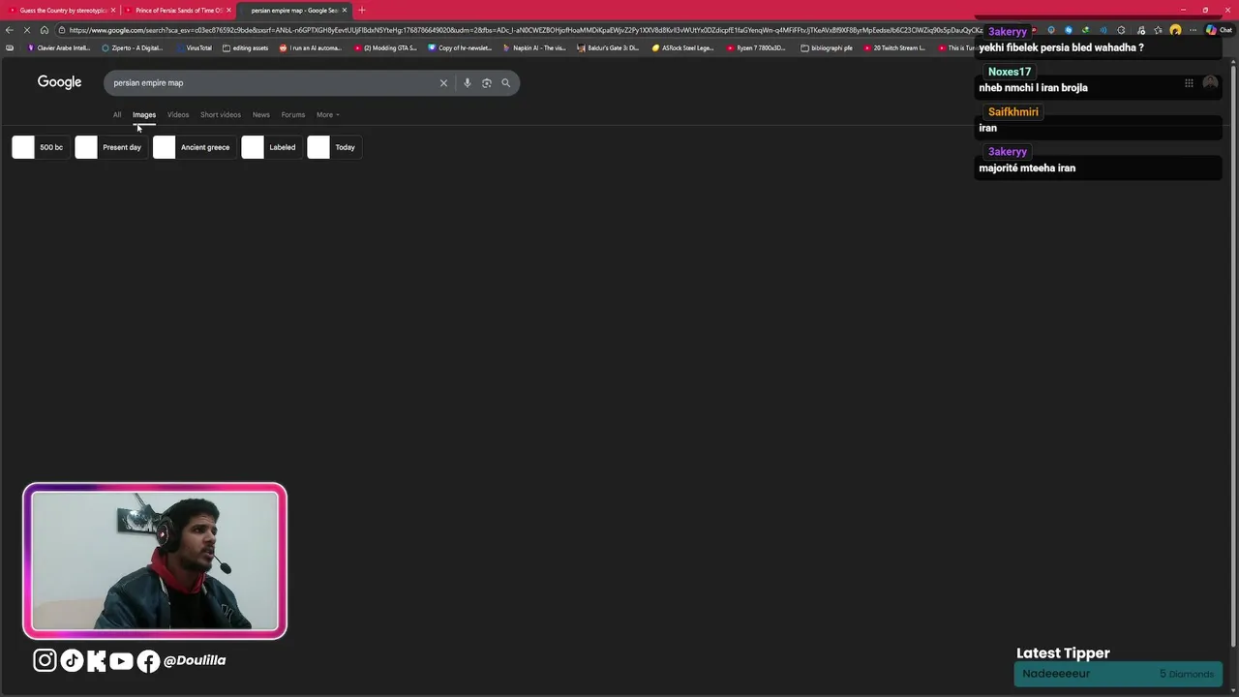Submit the search with the magnifier icon
Image resolution: width=1239 pixels, height=697 pixels.
(x=505, y=83)
